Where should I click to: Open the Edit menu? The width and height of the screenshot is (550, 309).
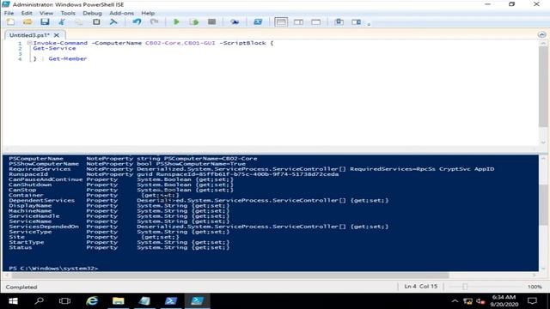click(27, 13)
